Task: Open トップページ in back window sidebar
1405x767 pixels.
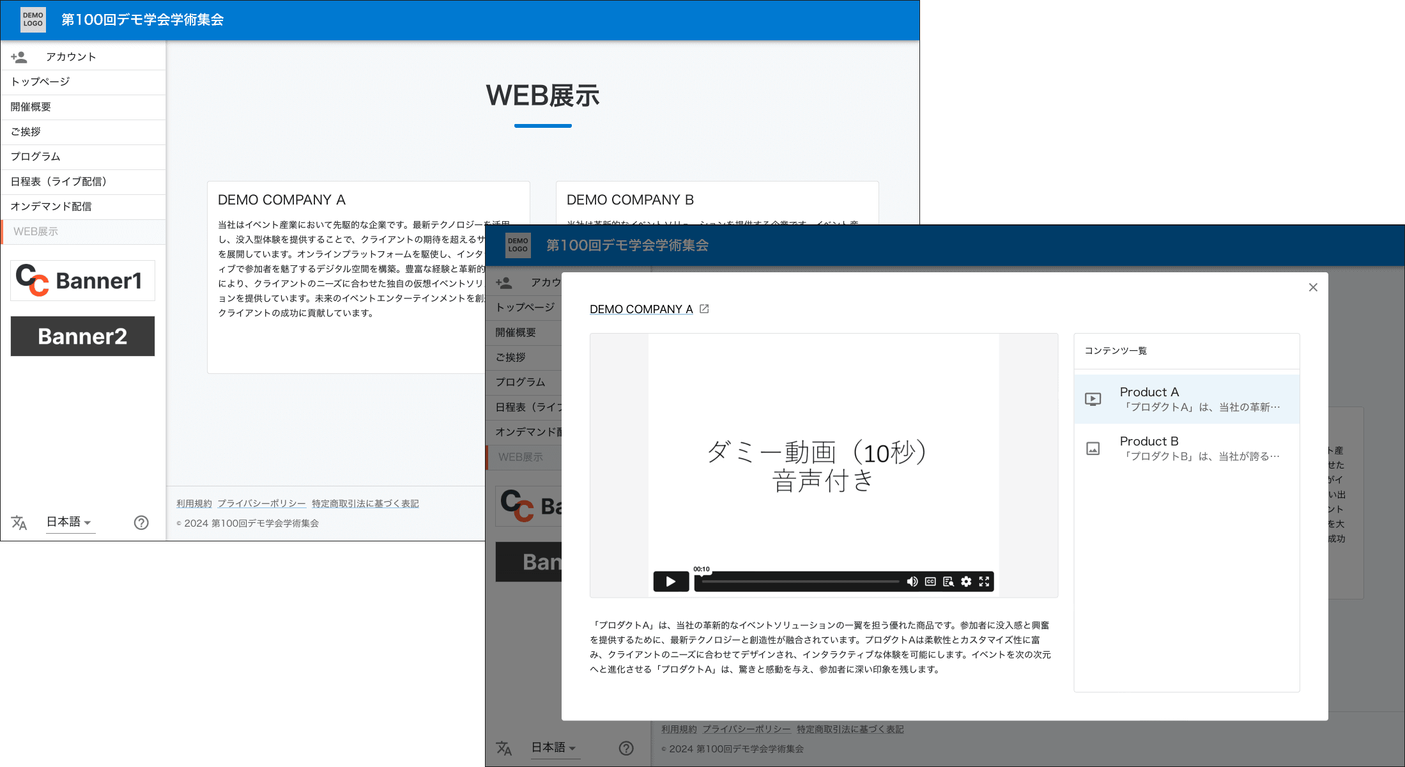Action: (x=83, y=82)
